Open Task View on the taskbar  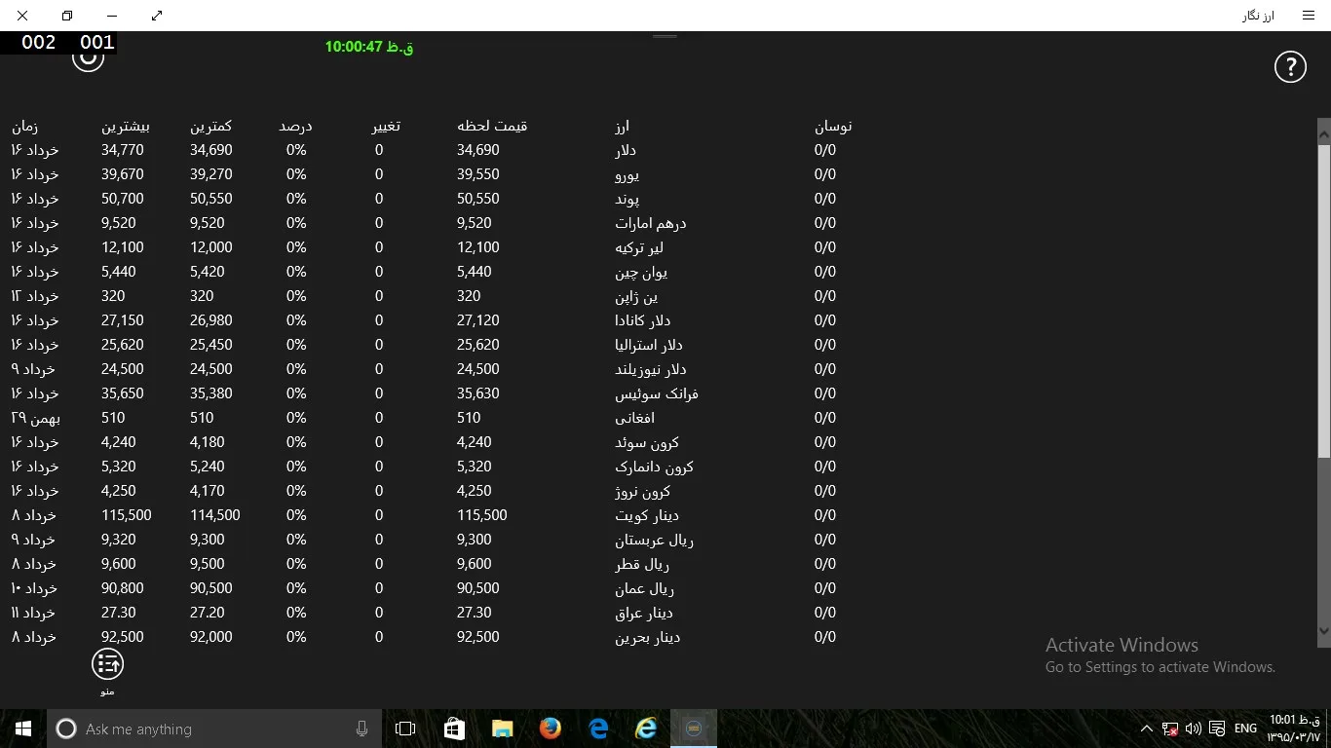(405, 729)
